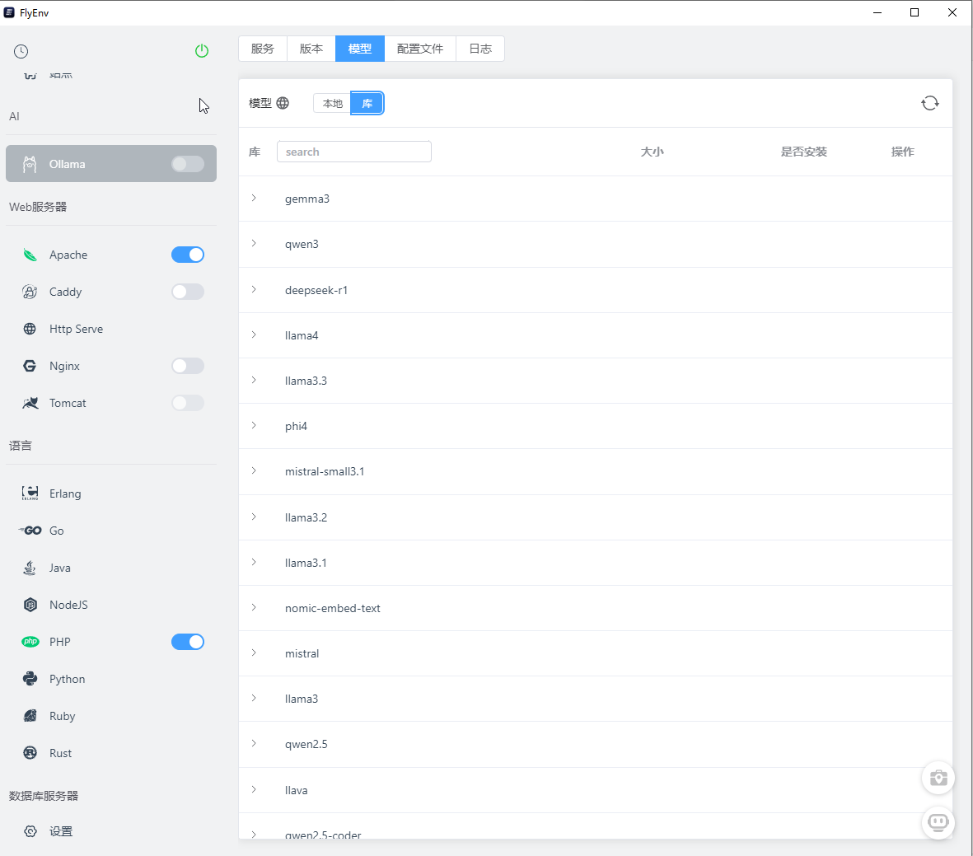973x856 pixels.
Task: Click the Rust gear icon
Action: click(x=30, y=753)
